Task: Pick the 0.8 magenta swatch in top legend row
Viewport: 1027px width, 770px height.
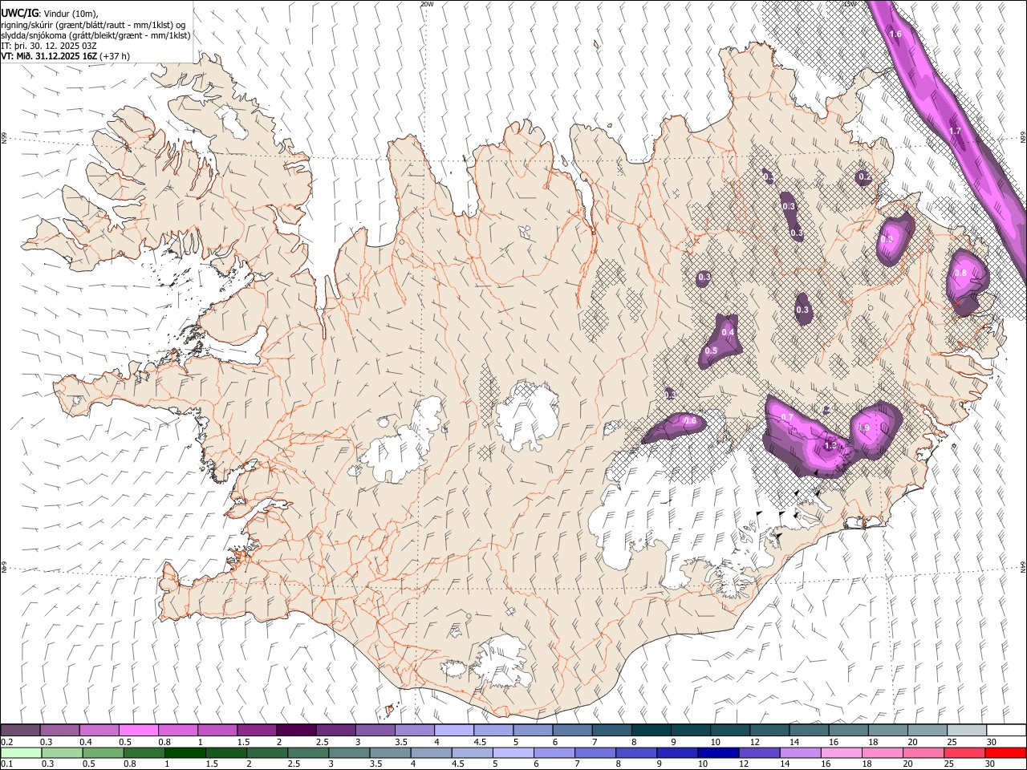Action: pyautogui.click(x=177, y=731)
